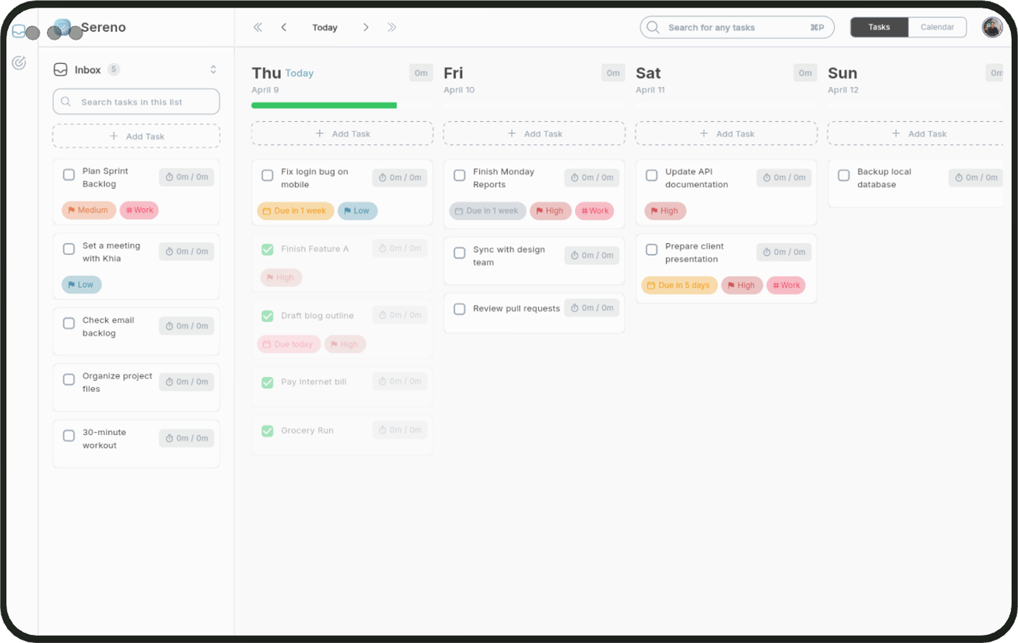The height and width of the screenshot is (643, 1018).
Task: Go to the previous day with the left arrow
Action: pos(284,27)
